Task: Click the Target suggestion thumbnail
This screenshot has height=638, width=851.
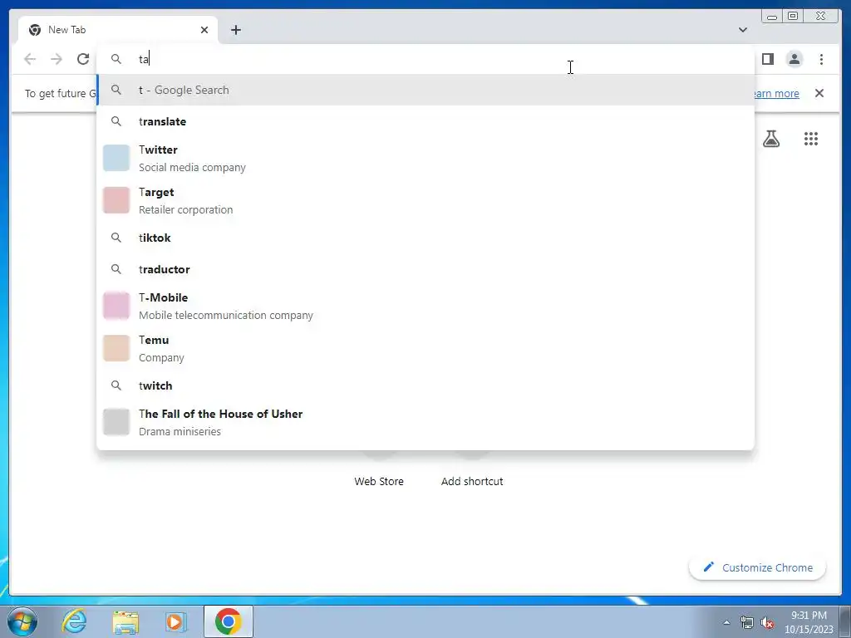Action: [x=116, y=201]
